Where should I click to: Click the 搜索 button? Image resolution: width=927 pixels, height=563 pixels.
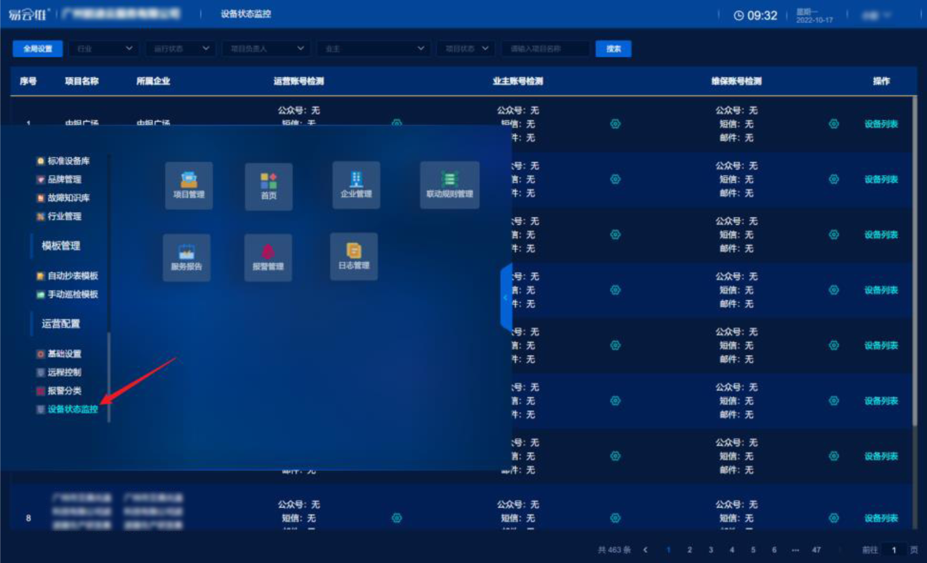613,49
